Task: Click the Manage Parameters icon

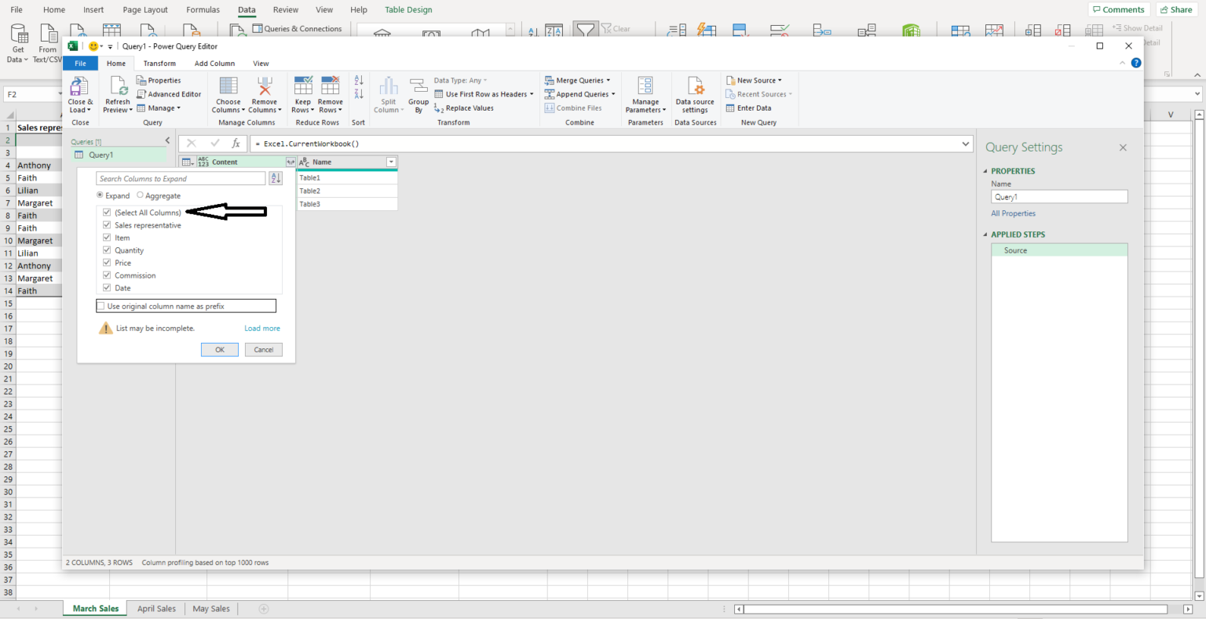Action: [645, 86]
